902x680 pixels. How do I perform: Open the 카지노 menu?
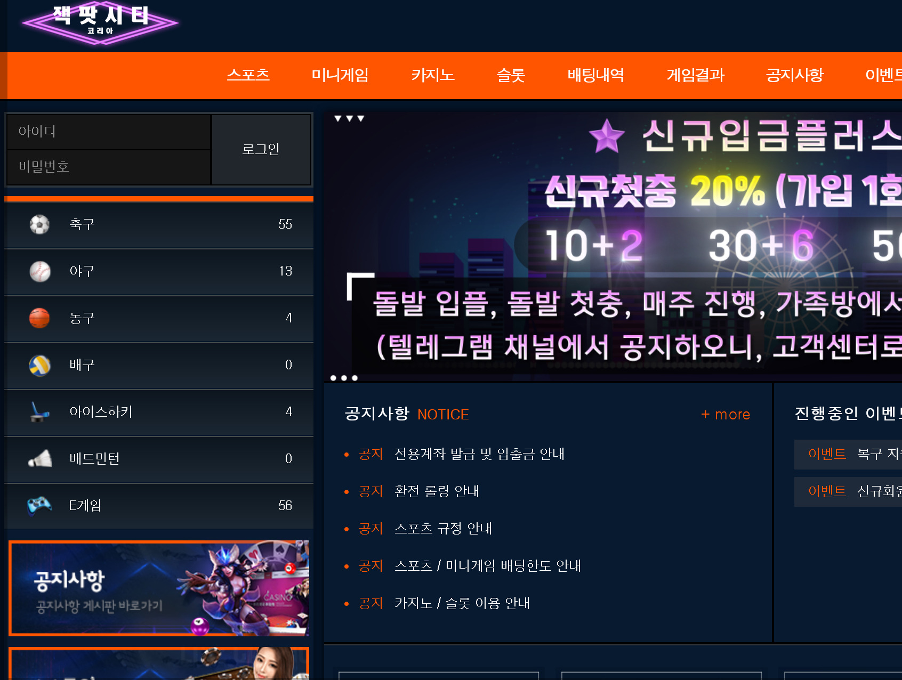point(433,75)
